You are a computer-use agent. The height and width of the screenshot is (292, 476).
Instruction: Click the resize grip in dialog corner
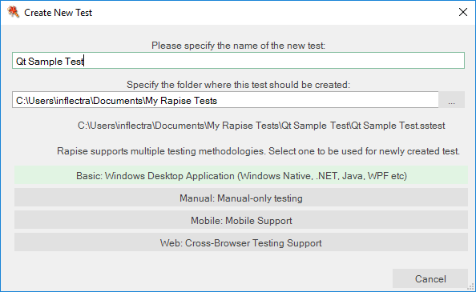[471, 287]
